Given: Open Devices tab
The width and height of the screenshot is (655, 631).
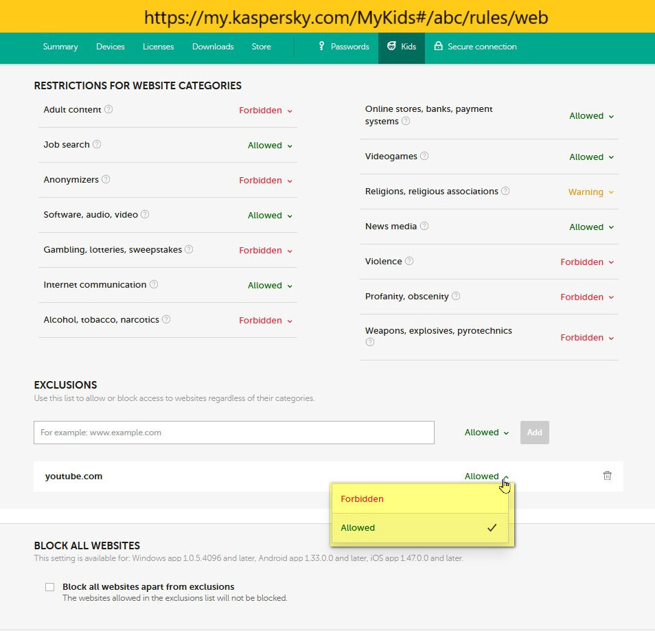Looking at the screenshot, I should 111,47.
